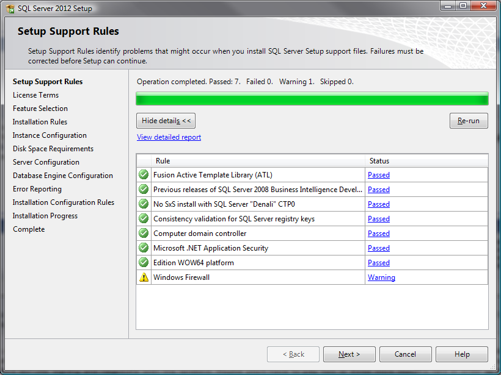The image size is (501, 375).
Task: Select Installation Rules step in sidebar
Action: point(40,122)
